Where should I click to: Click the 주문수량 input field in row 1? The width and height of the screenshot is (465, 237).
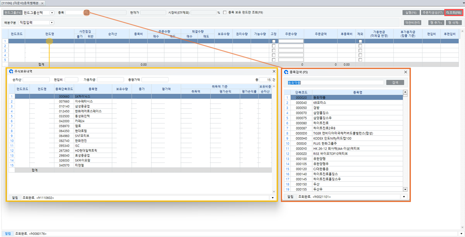click(x=291, y=41)
